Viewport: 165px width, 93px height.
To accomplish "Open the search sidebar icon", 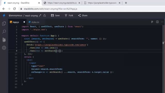I will click(x=4, y=32).
